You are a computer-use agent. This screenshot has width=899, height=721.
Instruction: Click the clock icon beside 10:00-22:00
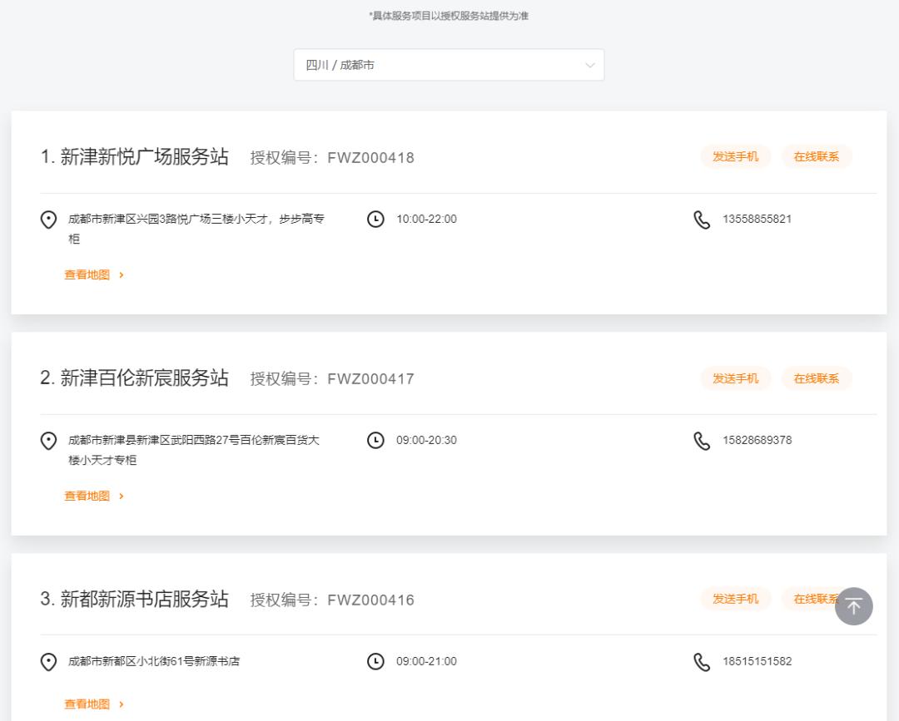[376, 219]
